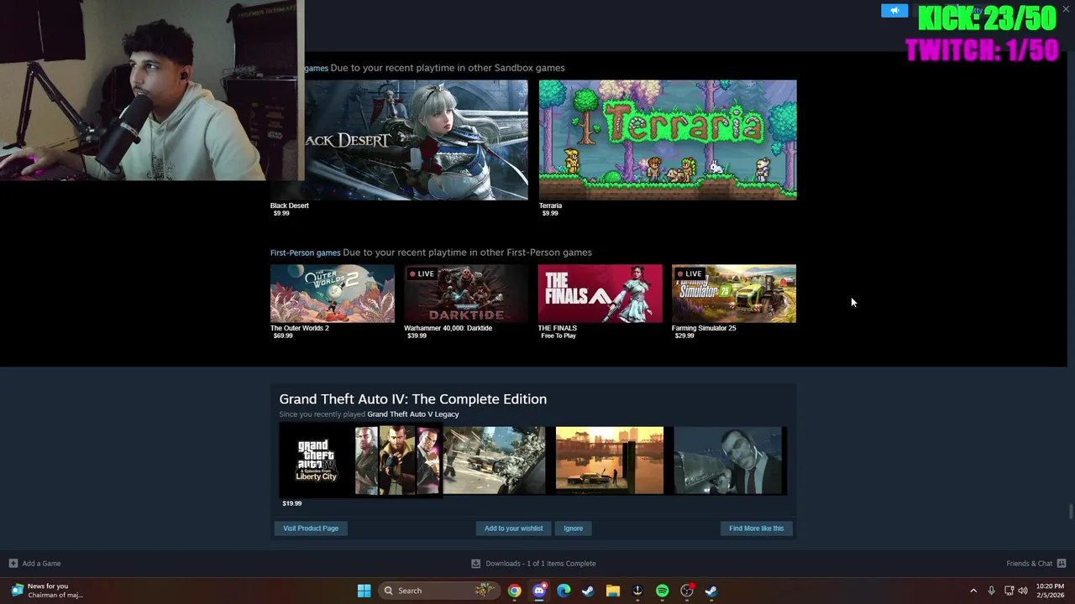The image size is (1075, 604).
Task: Click the Warhammer 40,000: Darktide title text
Action: click(x=448, y=328)
